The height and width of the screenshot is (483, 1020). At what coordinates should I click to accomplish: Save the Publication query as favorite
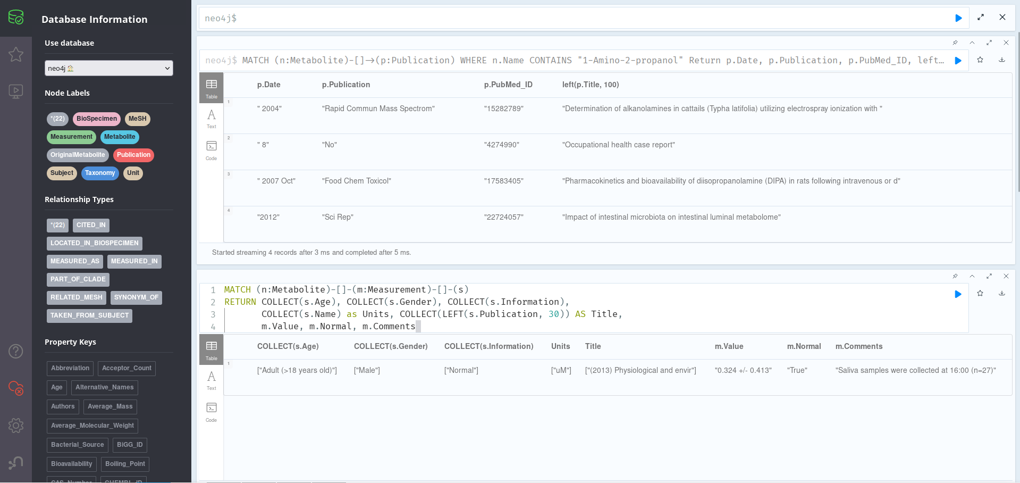(980, 60)
